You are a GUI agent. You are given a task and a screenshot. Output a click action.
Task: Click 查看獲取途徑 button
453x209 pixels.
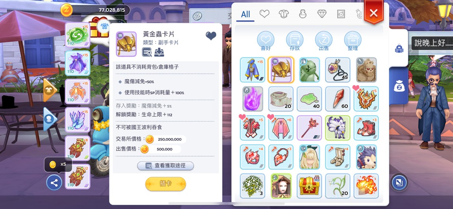[x=165, y=166]
